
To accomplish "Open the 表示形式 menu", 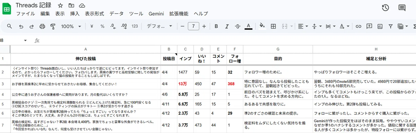I will click(95, 14).
